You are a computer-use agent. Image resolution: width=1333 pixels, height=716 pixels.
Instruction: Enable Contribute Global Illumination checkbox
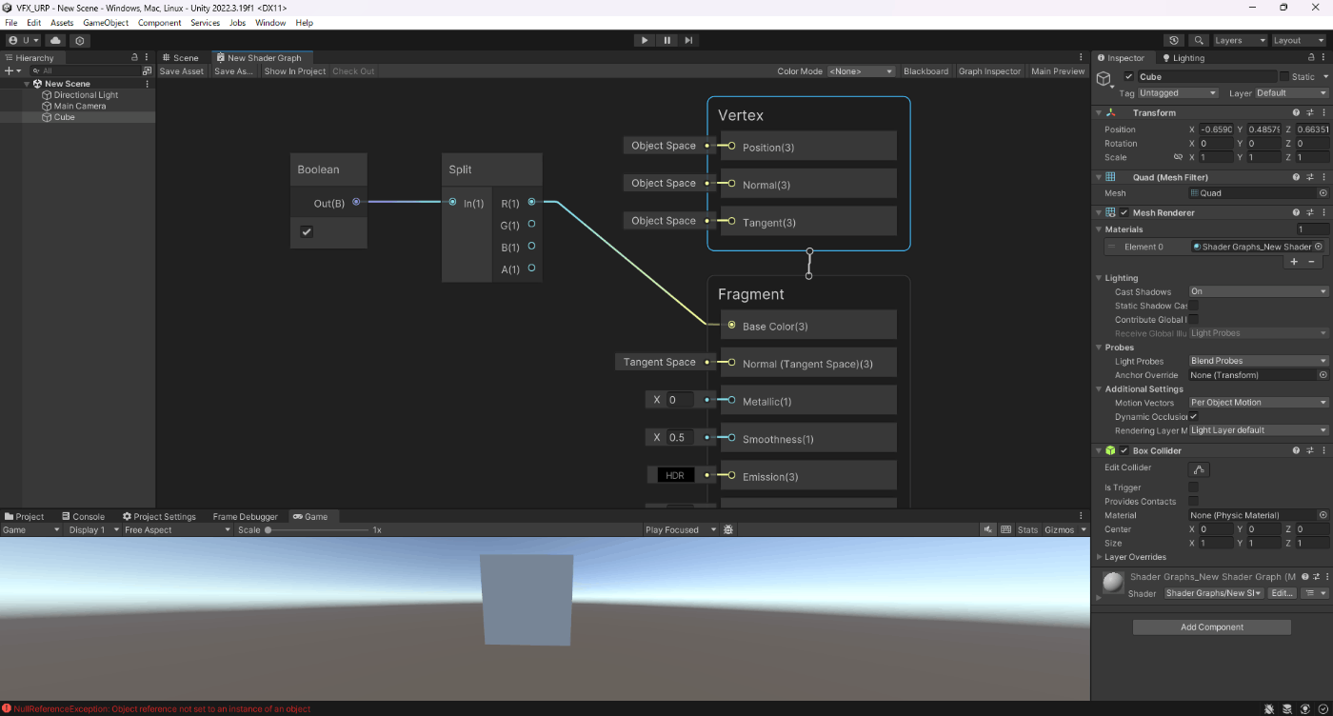point(1194,320)
